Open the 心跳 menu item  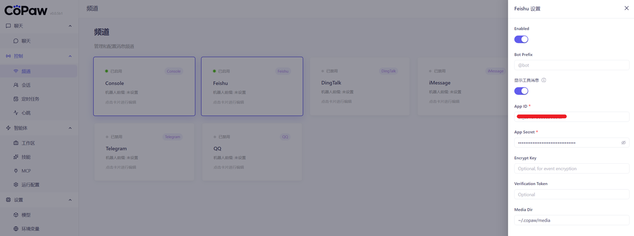[x=39, y=113]
